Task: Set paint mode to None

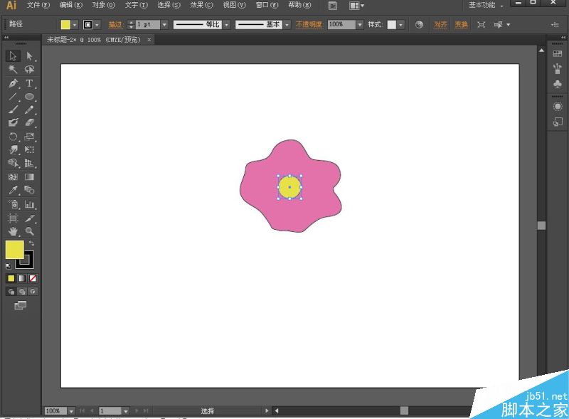Action: click(33, 278)
